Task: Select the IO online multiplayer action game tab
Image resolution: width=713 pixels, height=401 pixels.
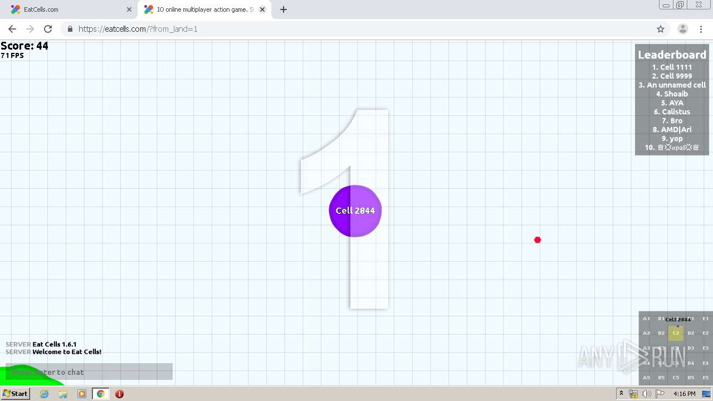Action: point(204,9)
